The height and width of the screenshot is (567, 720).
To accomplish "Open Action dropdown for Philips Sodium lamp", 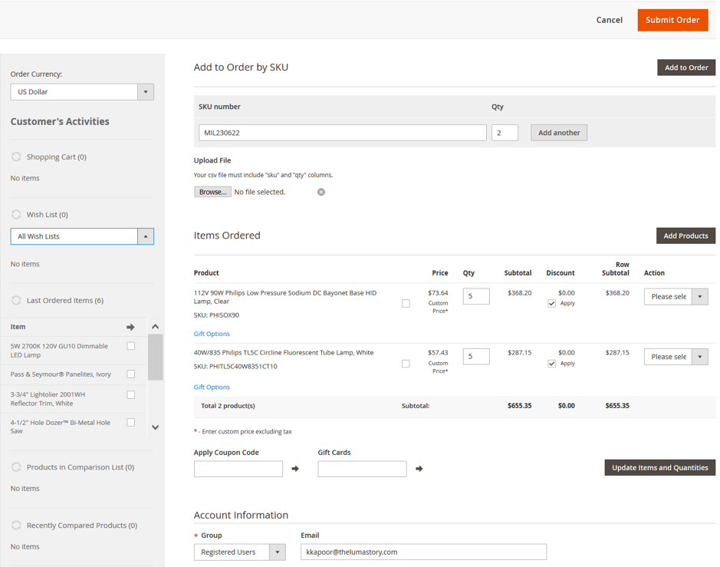I will [x=676, y=296].
